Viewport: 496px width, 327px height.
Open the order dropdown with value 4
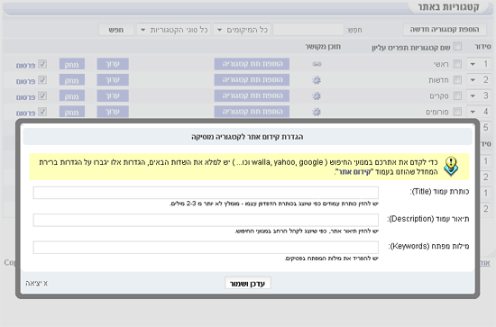(479, 112)
